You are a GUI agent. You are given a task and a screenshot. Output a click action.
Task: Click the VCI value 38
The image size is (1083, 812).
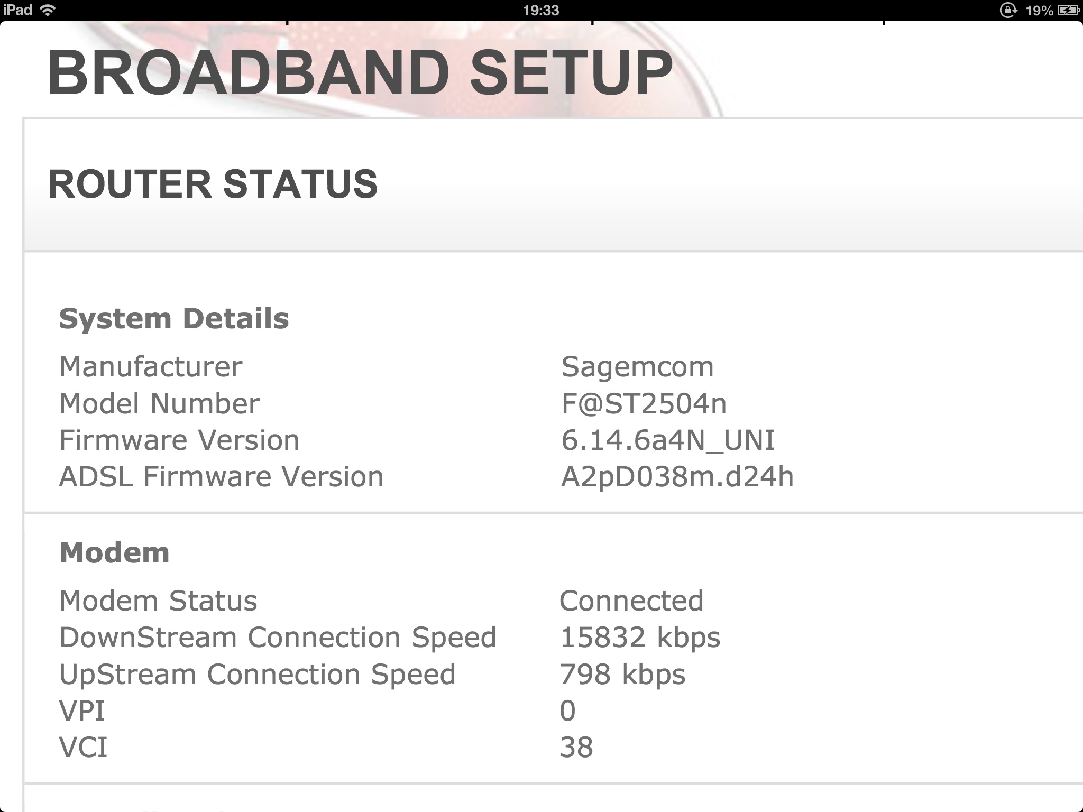pyautogui.click(x=576, y=748)
